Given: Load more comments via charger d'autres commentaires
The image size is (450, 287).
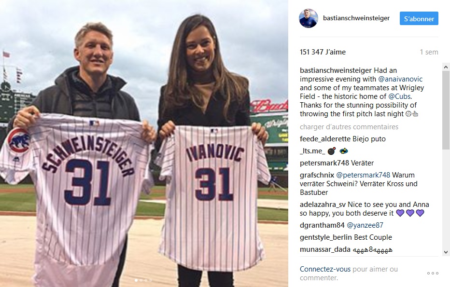Looking at the screenshot, I should click(x=349, y=127).
